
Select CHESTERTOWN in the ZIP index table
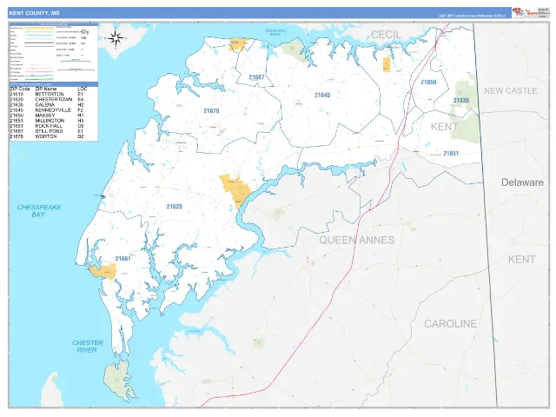(x=54, y=100)
